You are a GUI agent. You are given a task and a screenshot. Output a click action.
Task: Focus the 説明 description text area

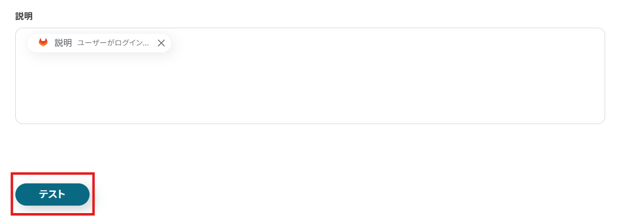[x=310, y=76]
